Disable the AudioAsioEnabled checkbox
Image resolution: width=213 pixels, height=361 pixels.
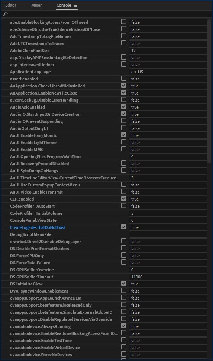coord(123,106)
